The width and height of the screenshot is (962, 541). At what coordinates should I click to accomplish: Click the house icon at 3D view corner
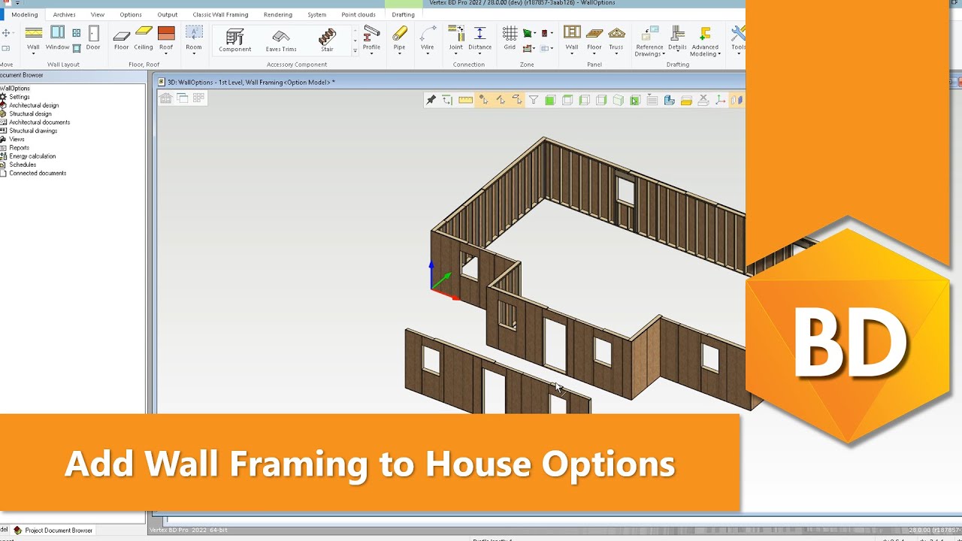pyautogui.click(x=166, y=98)
